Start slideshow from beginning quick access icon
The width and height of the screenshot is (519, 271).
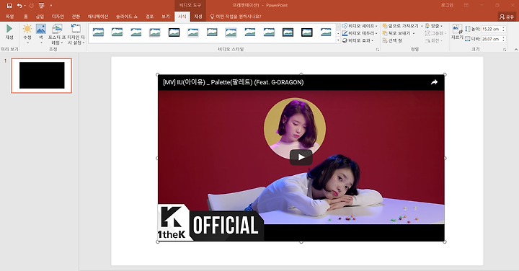[41, 5]
